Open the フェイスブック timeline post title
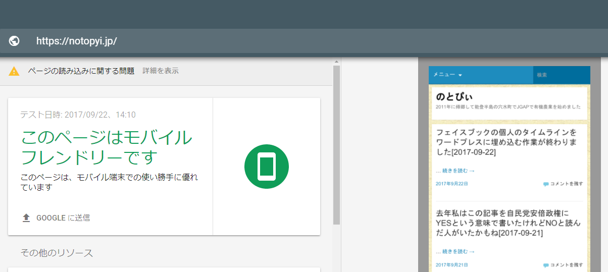Viewport: 608px width, 272px height. click(506, 142)
